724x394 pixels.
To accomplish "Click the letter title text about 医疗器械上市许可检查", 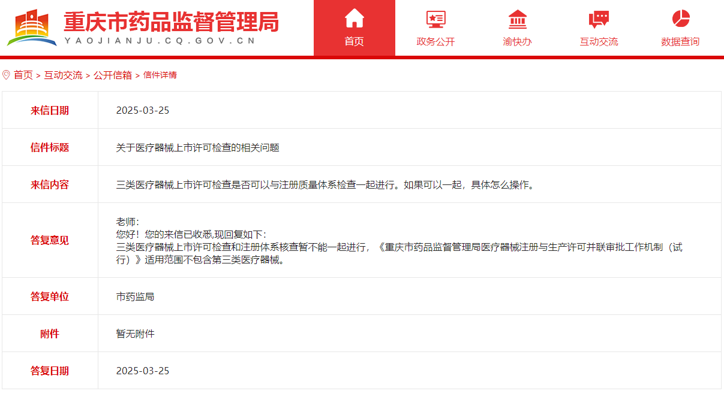I will tap(197, 147).
